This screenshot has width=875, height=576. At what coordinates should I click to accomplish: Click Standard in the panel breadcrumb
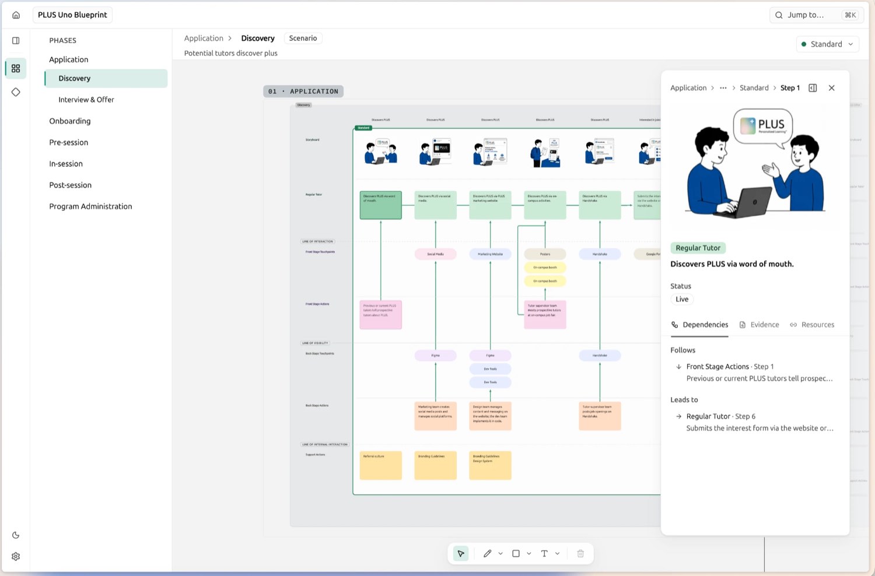(754, 88)
